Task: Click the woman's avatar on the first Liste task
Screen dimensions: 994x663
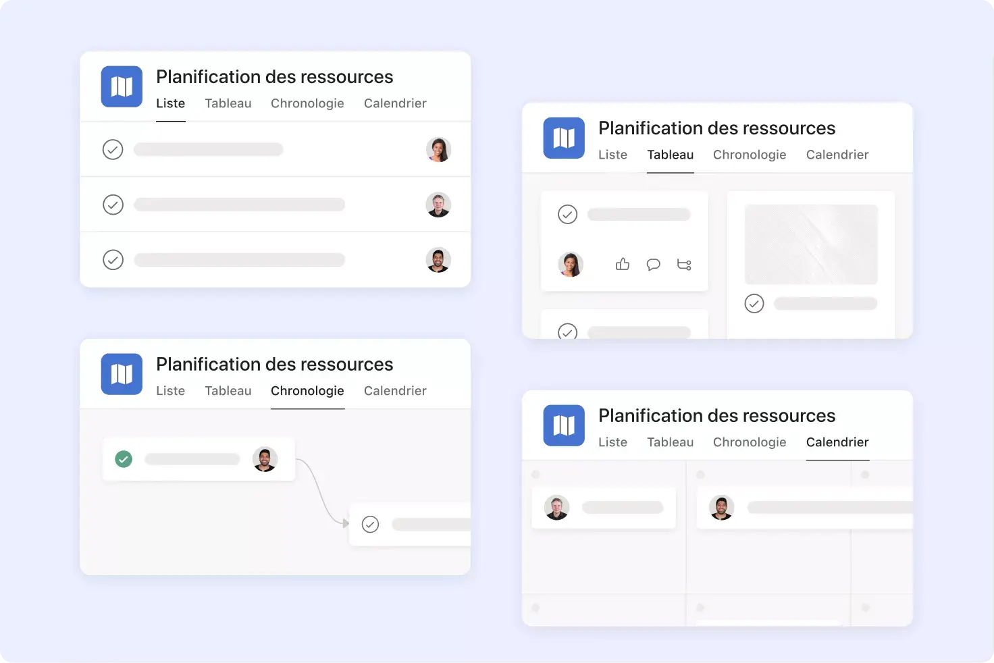Action: point(438,149)
